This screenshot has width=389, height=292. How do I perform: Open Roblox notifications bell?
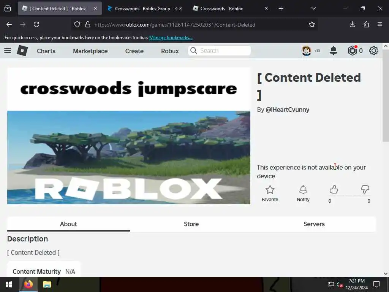[x=334, y=51]
